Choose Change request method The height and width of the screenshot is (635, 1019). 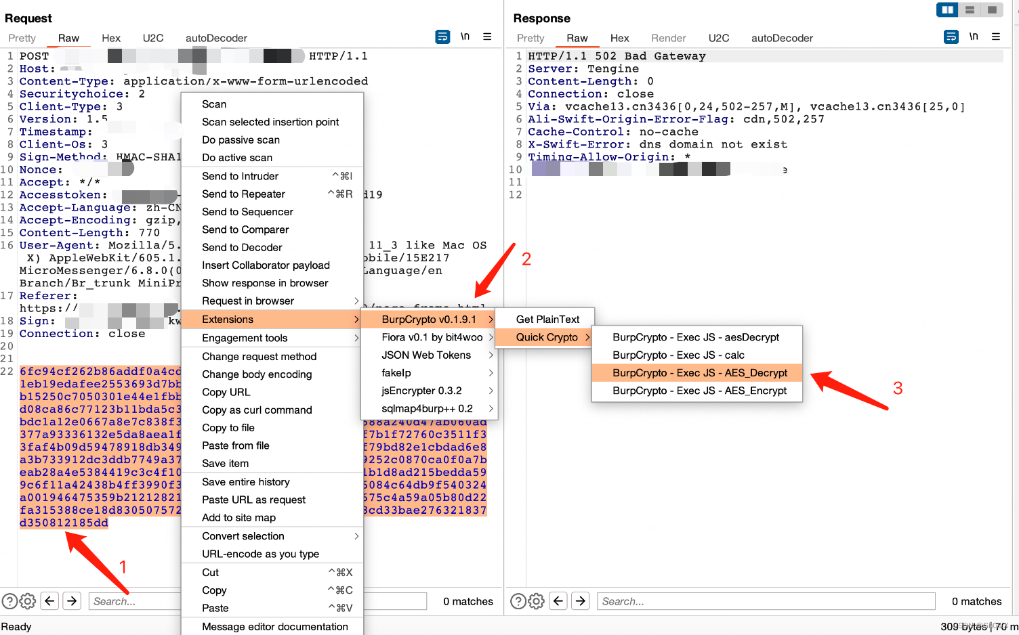272,357
